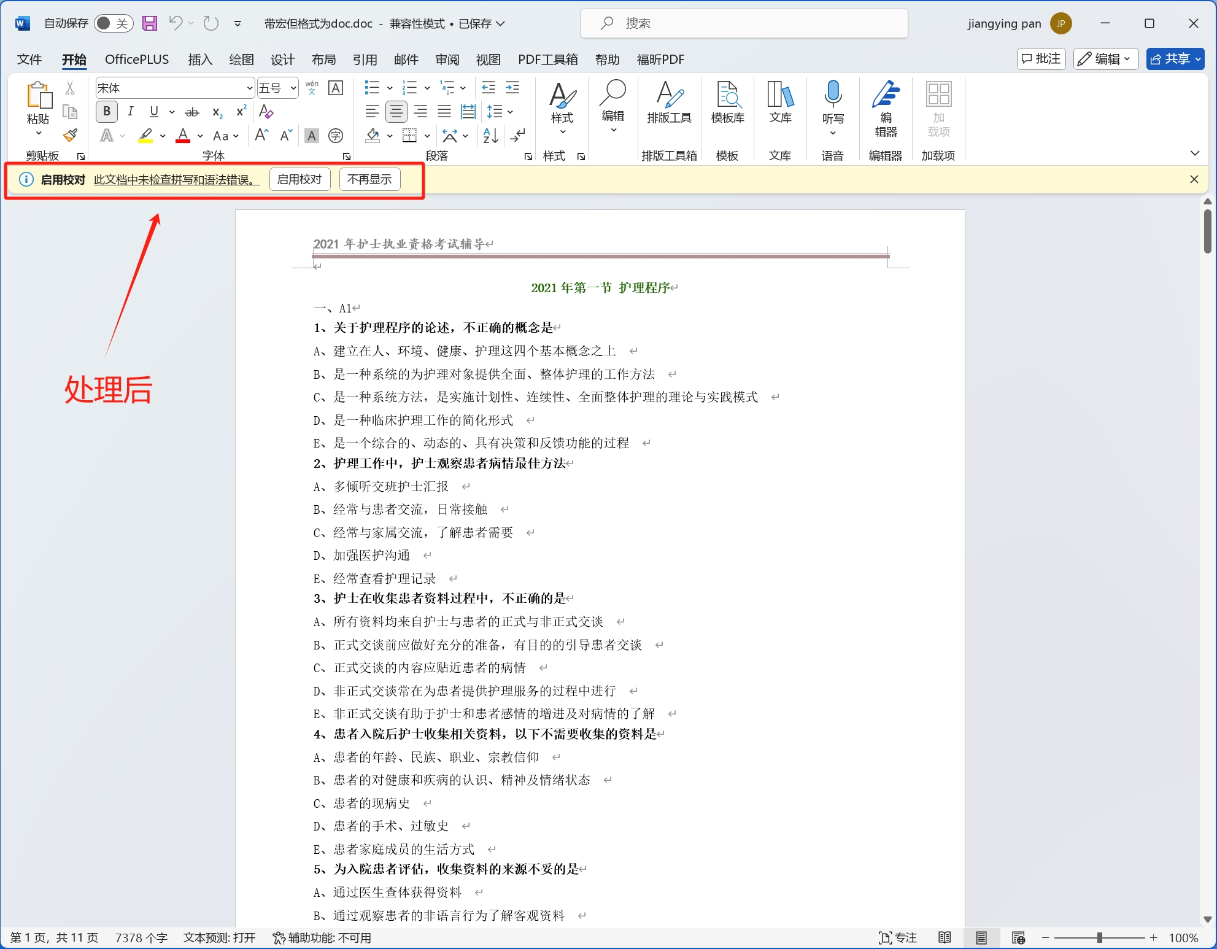
Task: Toggle italic formatting button
Action: point(131,112)
